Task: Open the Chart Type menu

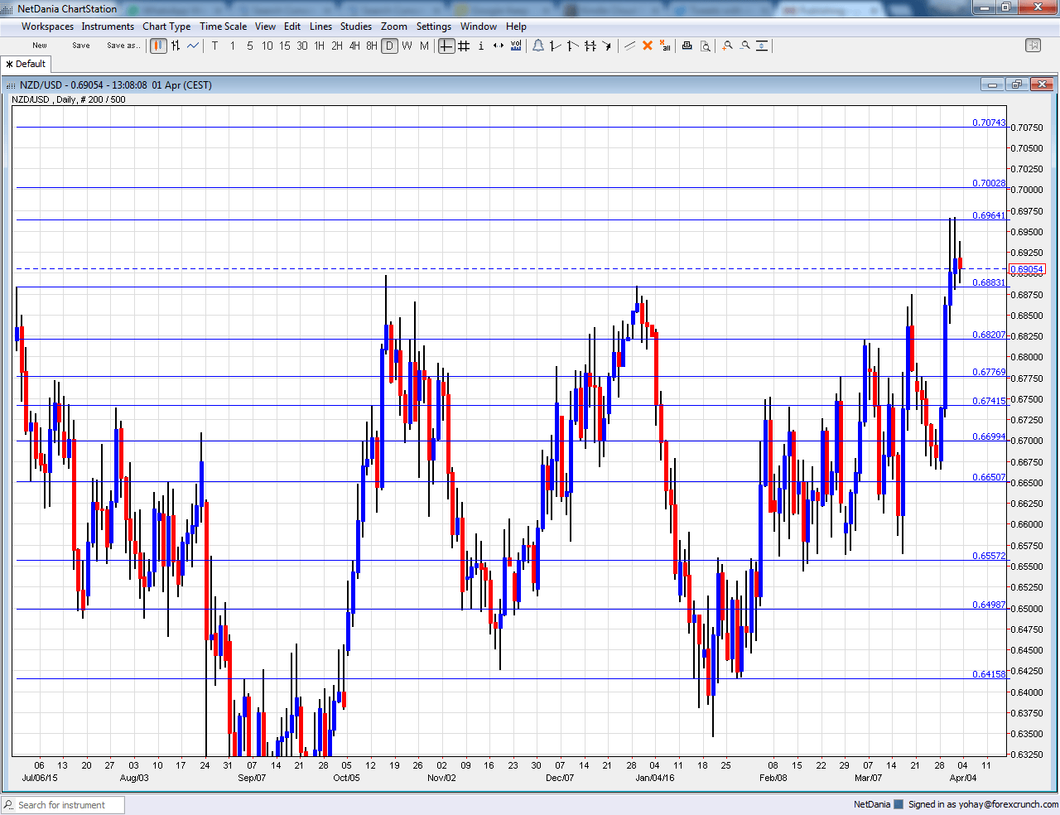Action: pyautogui.click(x=166, y=26)
